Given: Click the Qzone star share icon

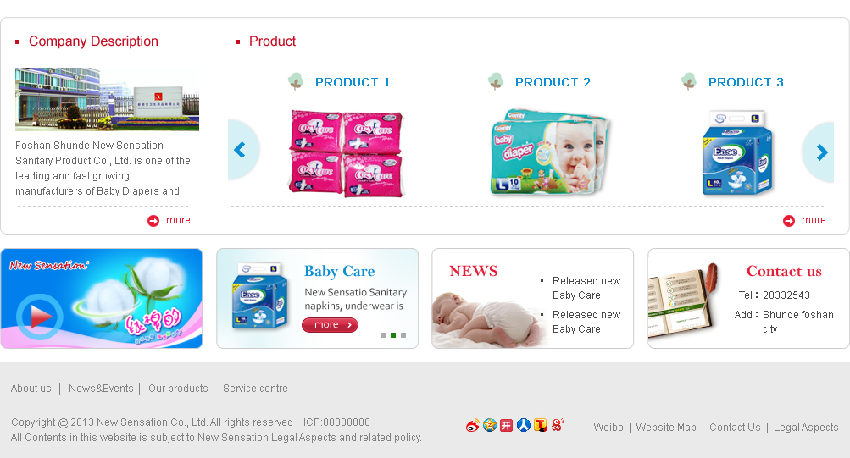Looking at the screenshot, I should coord(490,425).
